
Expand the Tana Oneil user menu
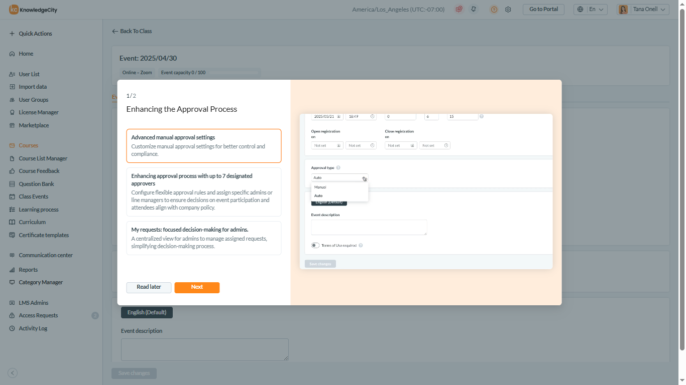click(x=643, y=10)
